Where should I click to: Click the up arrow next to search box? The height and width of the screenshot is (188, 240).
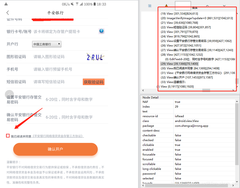207,6
